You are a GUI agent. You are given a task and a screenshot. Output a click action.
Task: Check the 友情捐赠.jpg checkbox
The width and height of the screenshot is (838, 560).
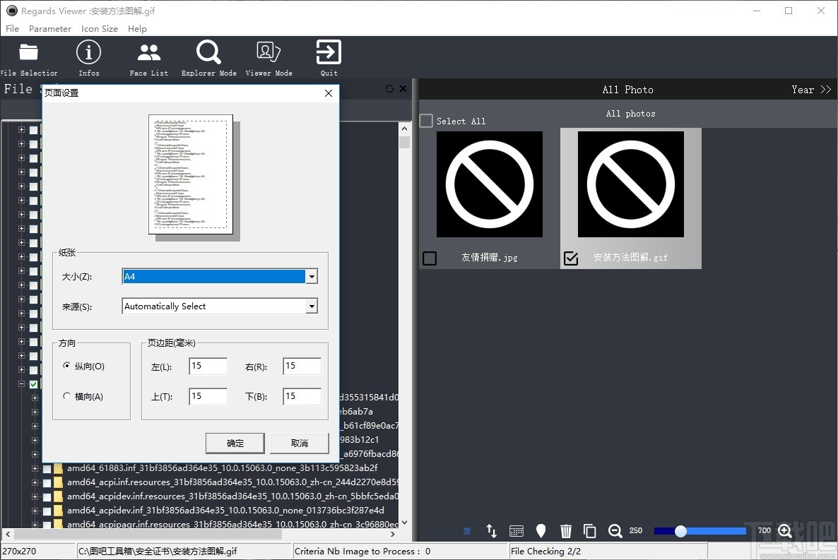click(x=430, y=258)
